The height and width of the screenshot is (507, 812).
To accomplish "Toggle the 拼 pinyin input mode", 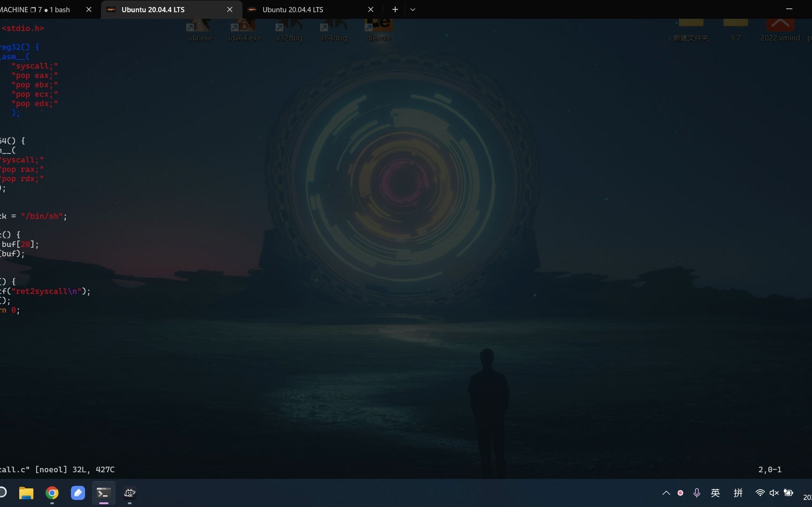I will pyautogui.click(x=738, y=493).
